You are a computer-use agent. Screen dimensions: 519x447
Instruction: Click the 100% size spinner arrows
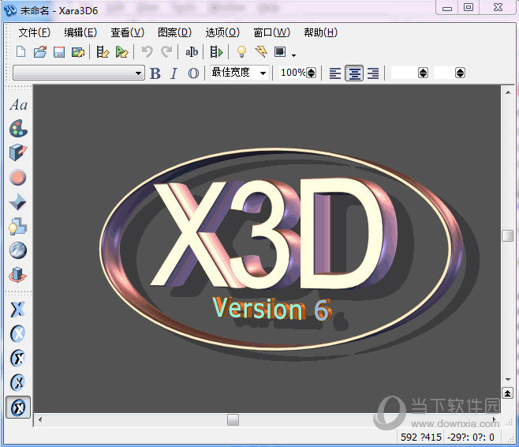pyautogui.click(x=311, y=73)
